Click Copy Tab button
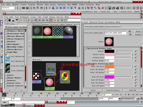The image size is (143, 107). tap(133, 90)
